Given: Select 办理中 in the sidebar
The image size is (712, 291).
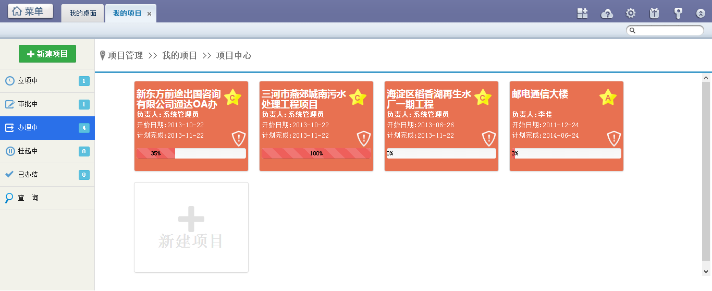Looking at the screenshot, I should coord(47,128).
